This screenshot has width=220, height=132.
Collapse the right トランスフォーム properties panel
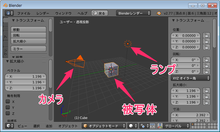[x=173, y=20]
